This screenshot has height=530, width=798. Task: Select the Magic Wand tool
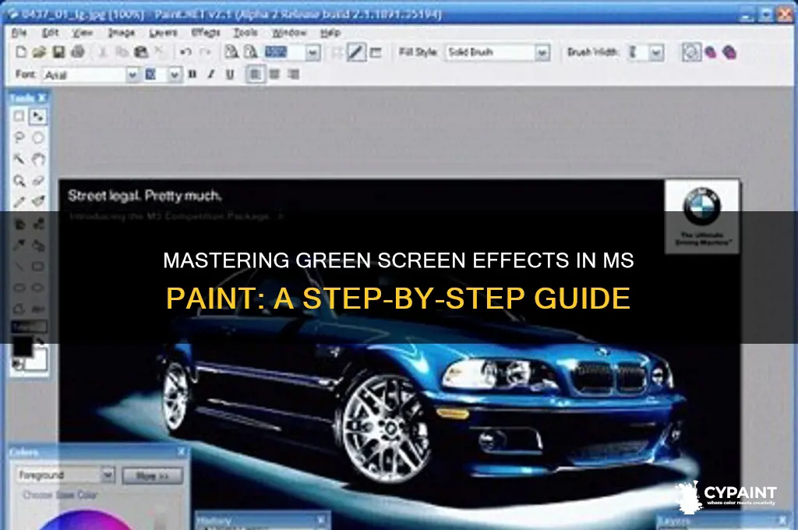click(x=19, y=159)
